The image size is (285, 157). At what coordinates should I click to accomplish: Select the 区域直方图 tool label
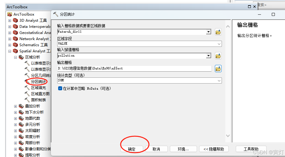pos(40,94)
